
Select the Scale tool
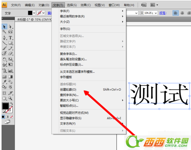pos(10,59)
